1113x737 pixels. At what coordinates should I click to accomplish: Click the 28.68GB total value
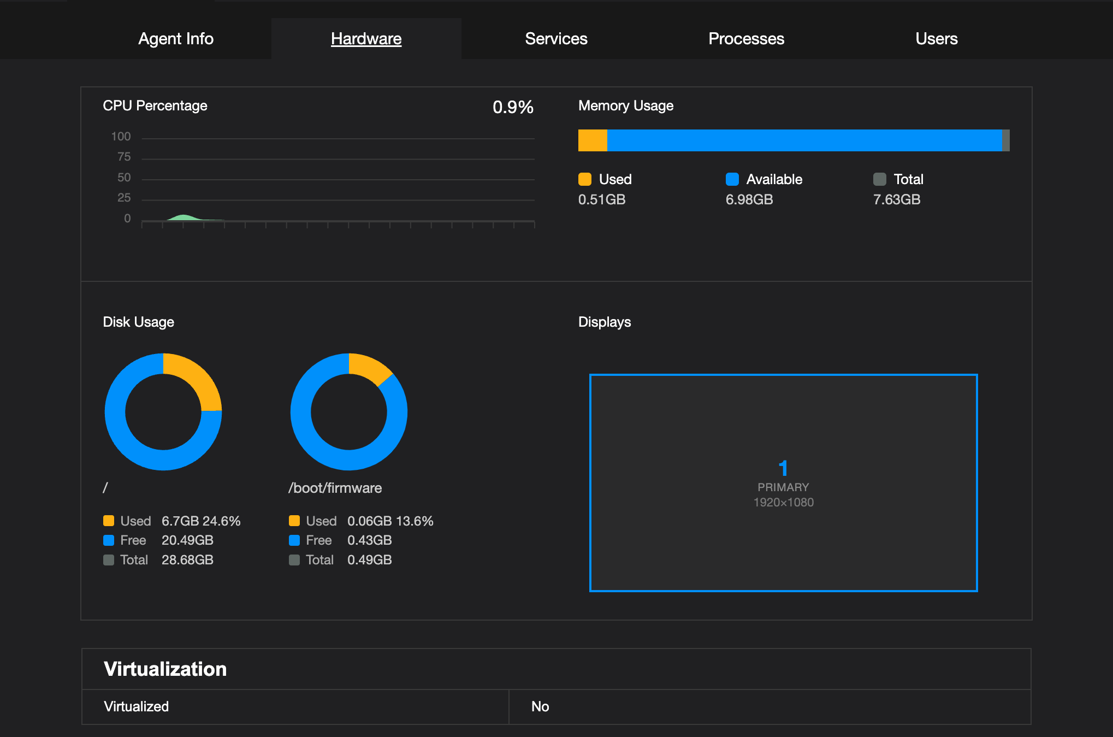187,560
